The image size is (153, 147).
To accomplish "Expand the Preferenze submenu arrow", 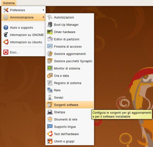I will click(x=43, y=10).
